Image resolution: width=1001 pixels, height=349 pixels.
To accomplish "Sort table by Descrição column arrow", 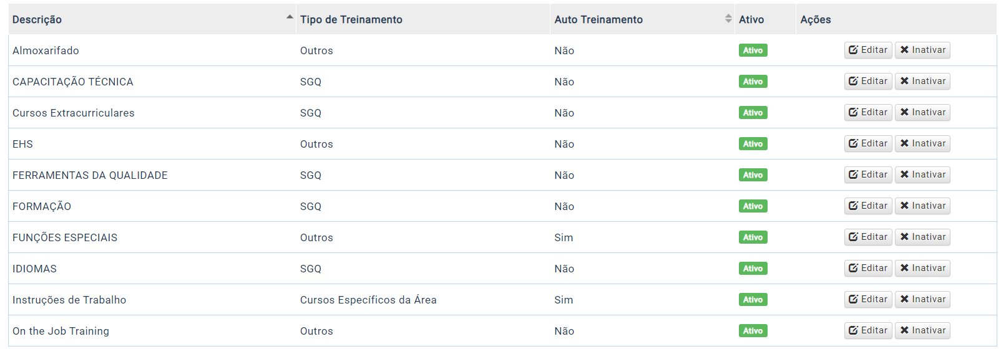I will 290,17.
